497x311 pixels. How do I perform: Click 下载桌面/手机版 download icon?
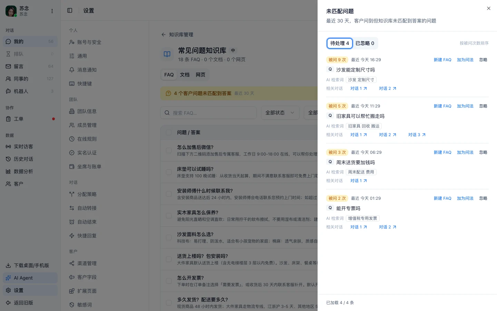point(8,265)
